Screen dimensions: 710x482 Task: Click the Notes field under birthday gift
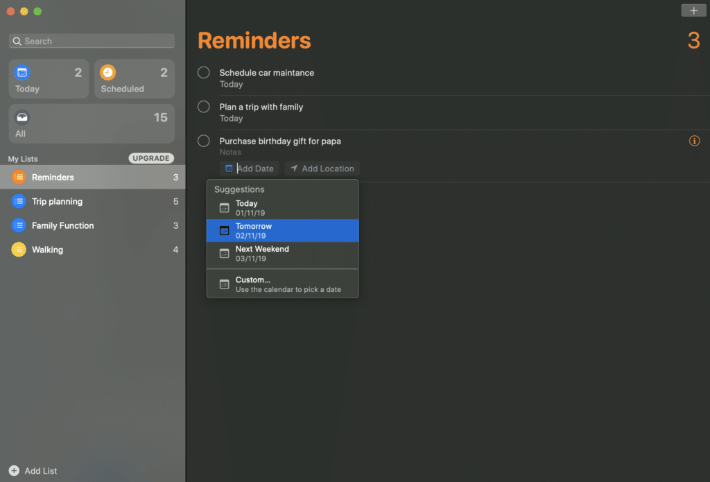click(230, 152)
